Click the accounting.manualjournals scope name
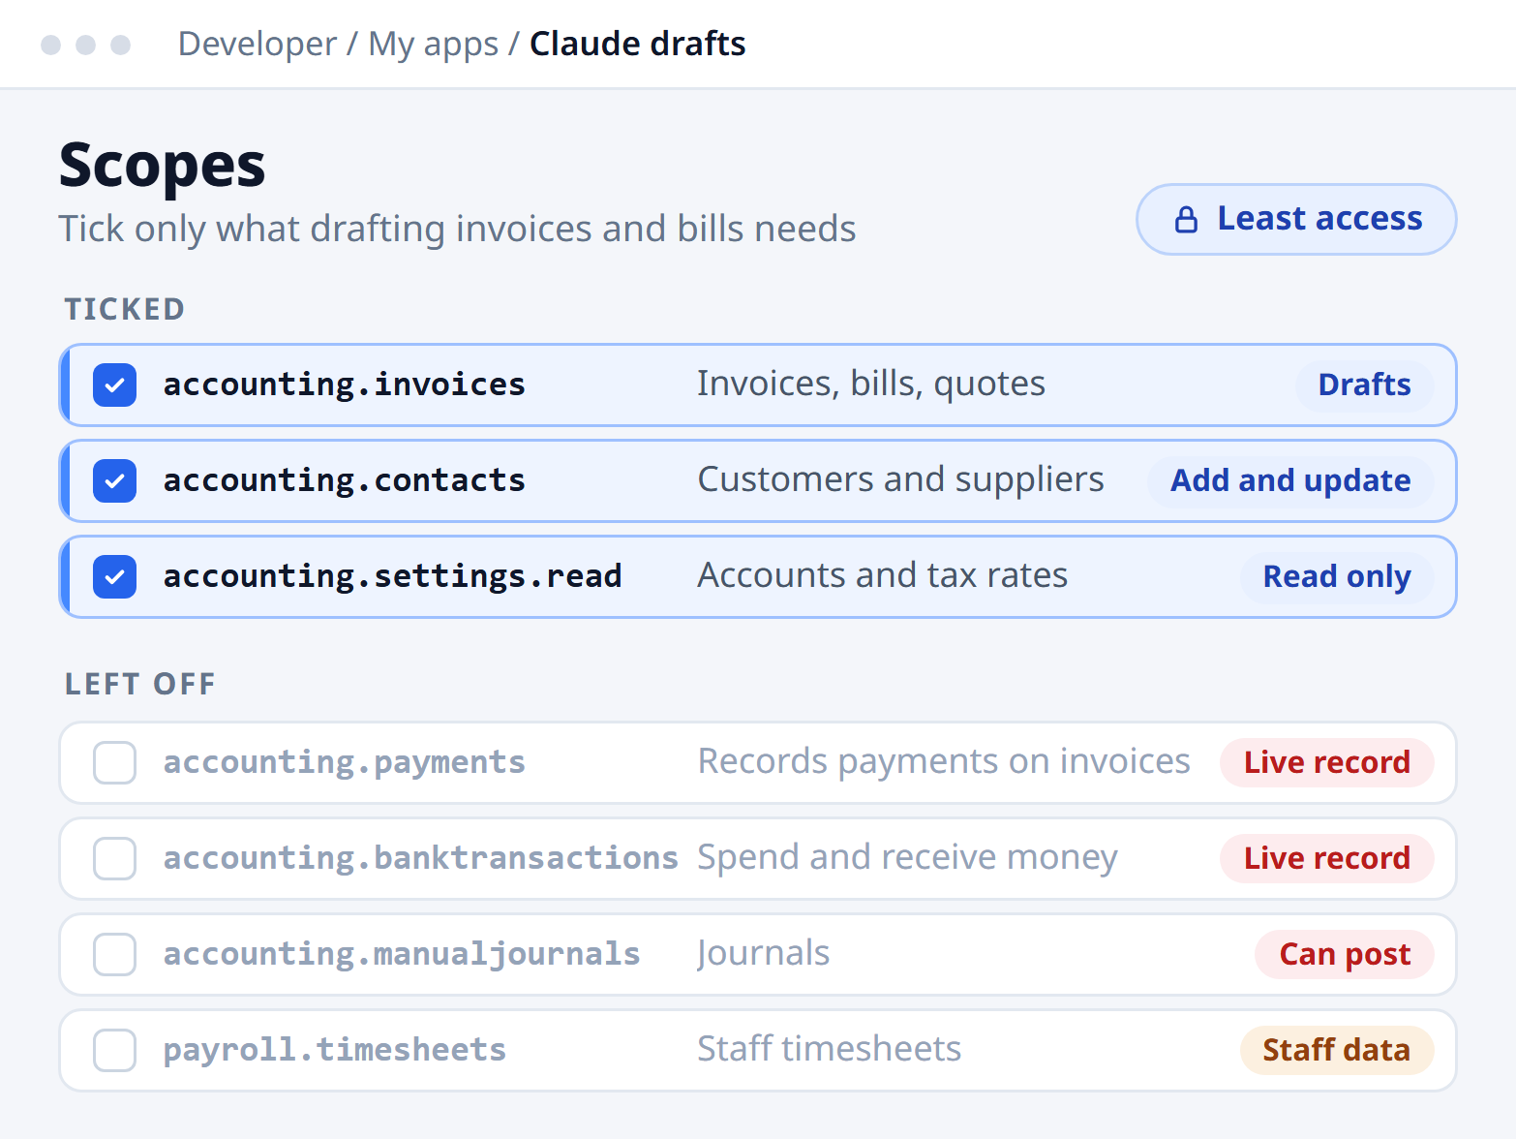1516x1139 pixels. click(x=402, y=954)
